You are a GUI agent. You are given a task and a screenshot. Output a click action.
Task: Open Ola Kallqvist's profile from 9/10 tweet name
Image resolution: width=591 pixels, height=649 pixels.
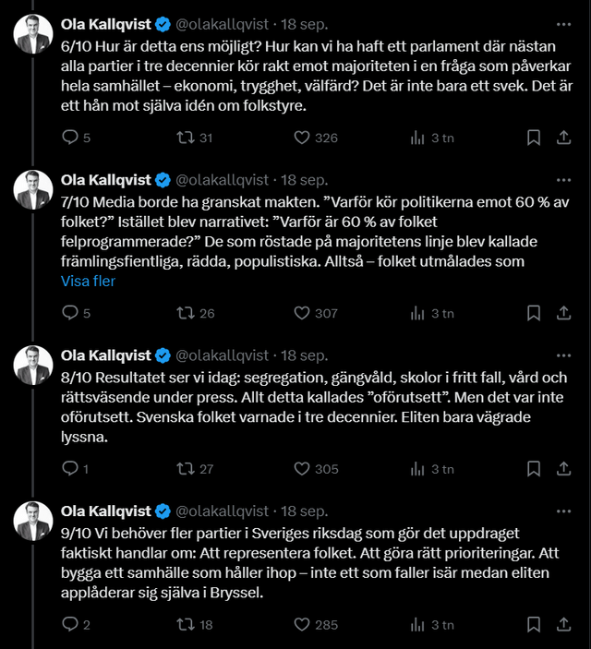[x=104, y=511]
